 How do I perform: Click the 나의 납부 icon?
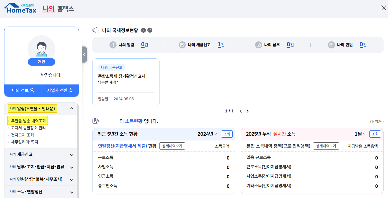259,45
